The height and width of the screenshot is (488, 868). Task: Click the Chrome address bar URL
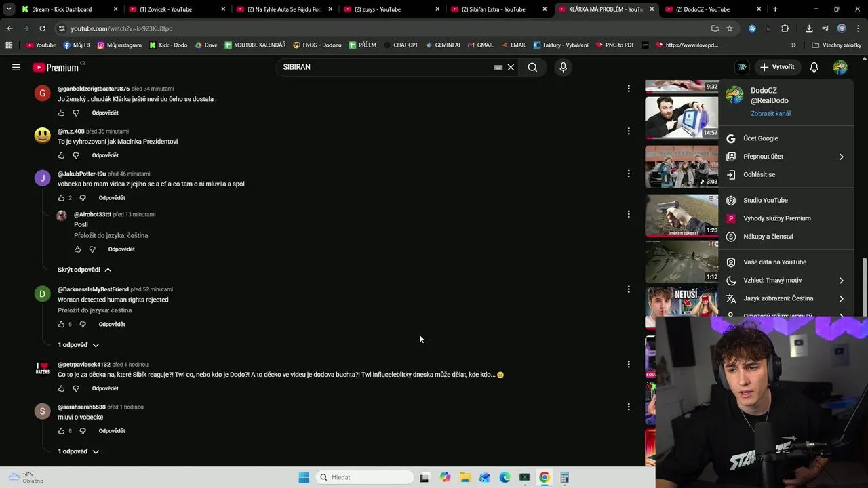(x=121, y=28)
